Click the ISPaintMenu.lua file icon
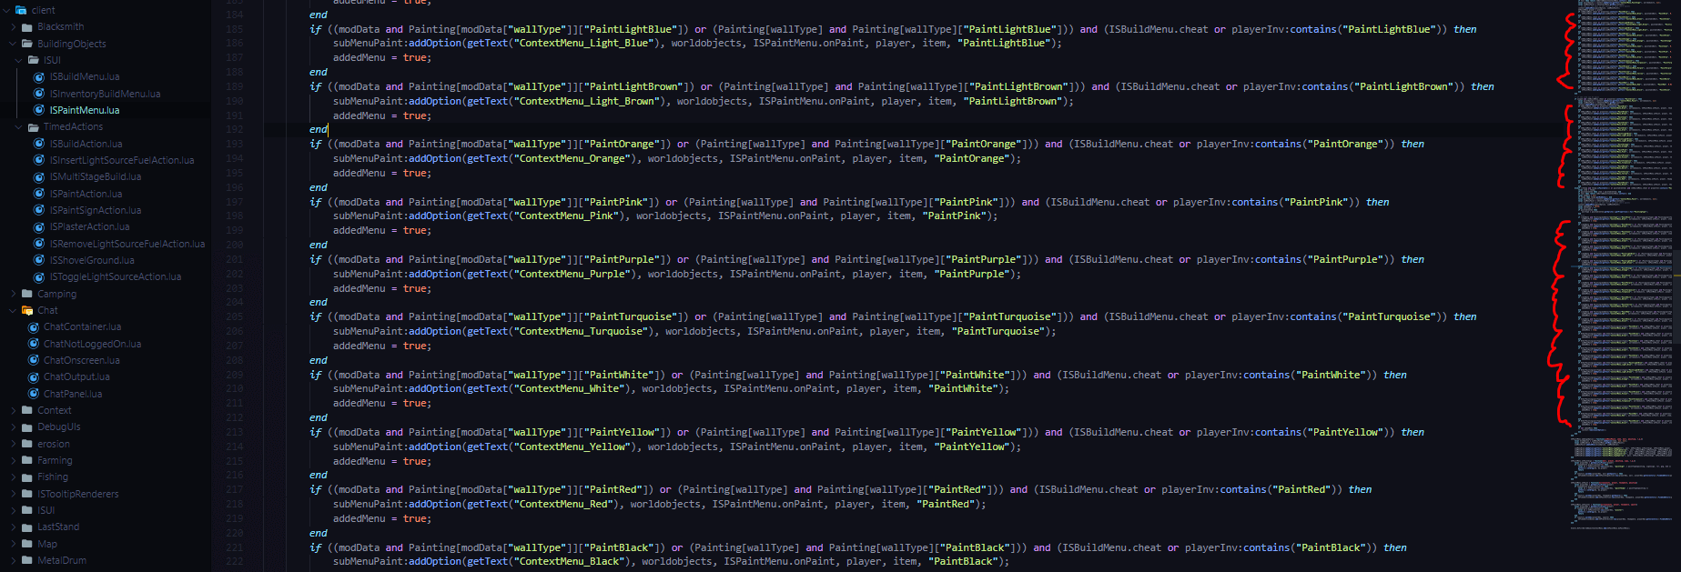This screenshot has height=572, width=1681. 39,110
